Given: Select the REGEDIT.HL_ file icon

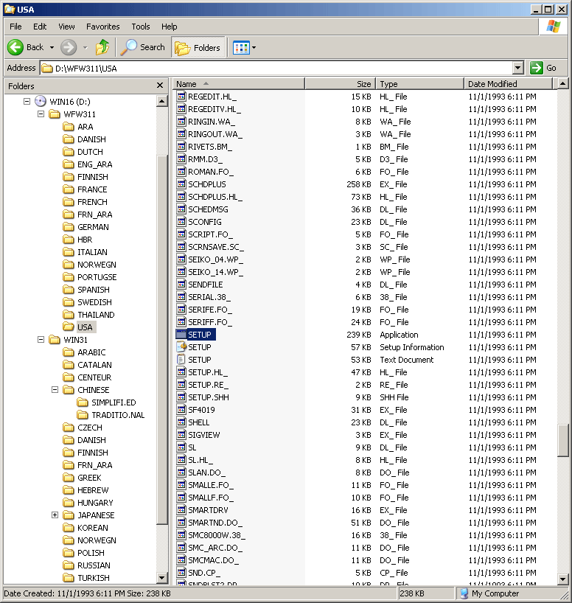Looking at the screenshot, I should pos(181,96).
